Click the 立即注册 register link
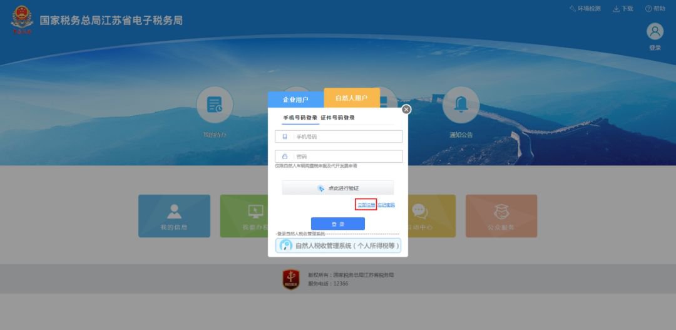Screen dimensions: 676x330 pyautogui.click(x=366, y=205)
